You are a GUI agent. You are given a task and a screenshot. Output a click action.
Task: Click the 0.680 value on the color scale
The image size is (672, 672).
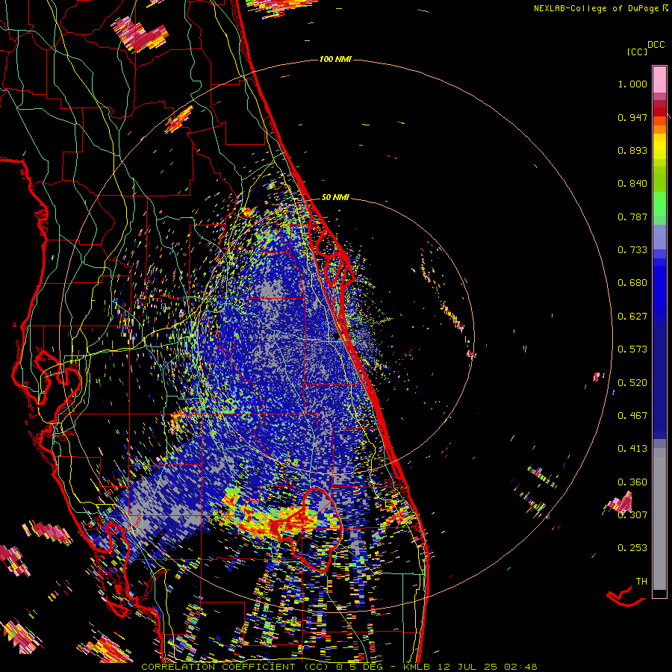tap(632, 283)
